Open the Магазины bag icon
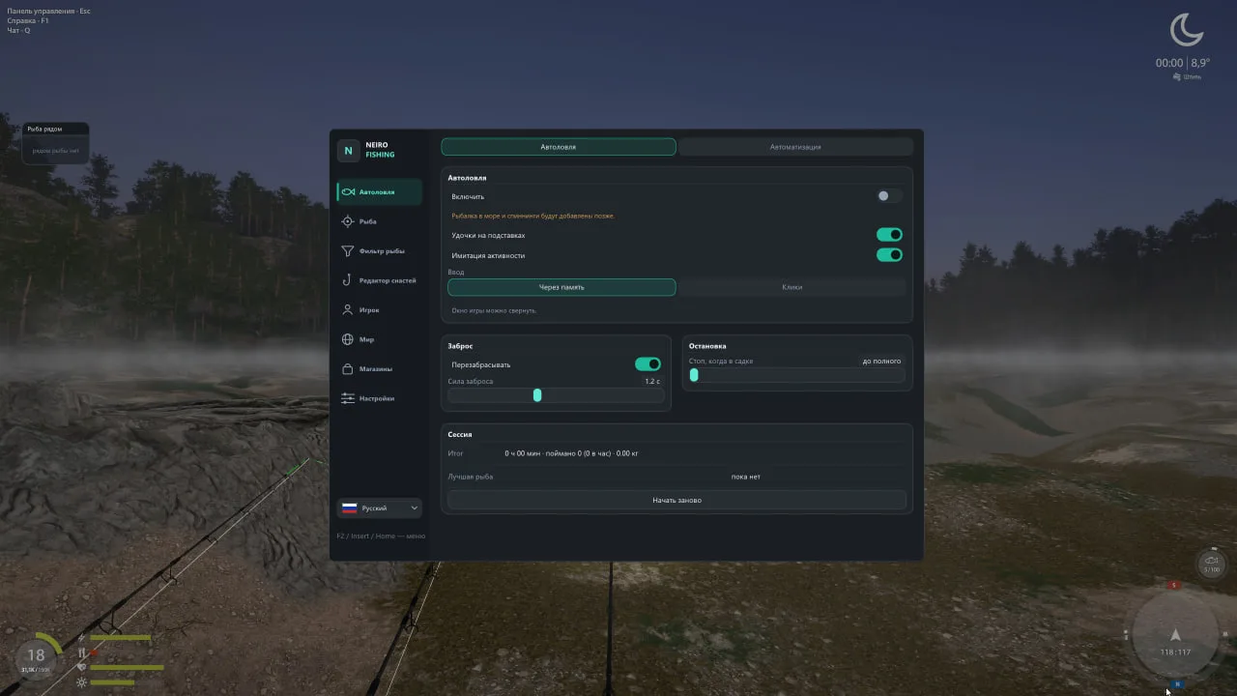Viewport: 1237px width, 696px height. [348, 368]
